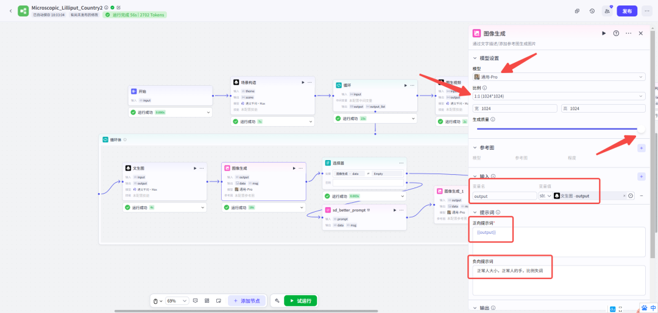The height and width of the screenshot is (313, 658).
Task: Clear the 文生图·output variable value
Action: pos(624,196)
